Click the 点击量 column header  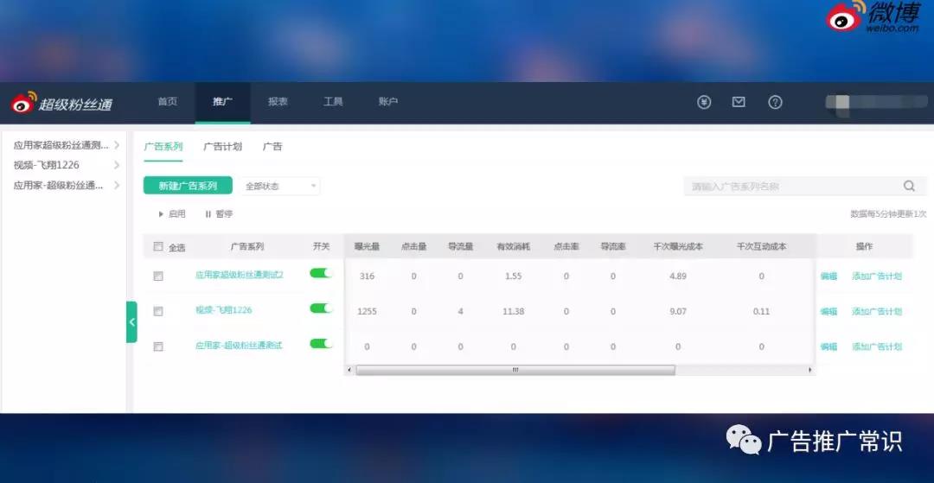coord(413,246)
